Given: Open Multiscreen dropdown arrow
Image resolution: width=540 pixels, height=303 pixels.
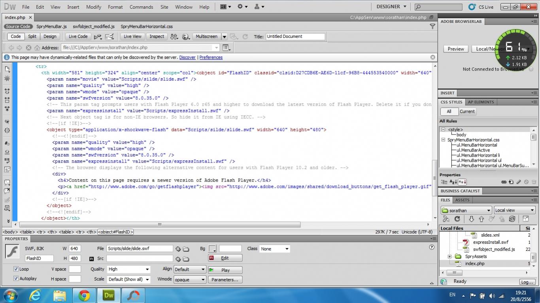Looking at the screenshot, I should 224,37.
